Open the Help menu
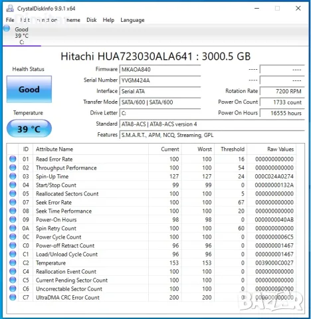 108,20
